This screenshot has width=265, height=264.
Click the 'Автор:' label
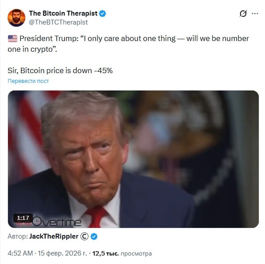point(18,236)
